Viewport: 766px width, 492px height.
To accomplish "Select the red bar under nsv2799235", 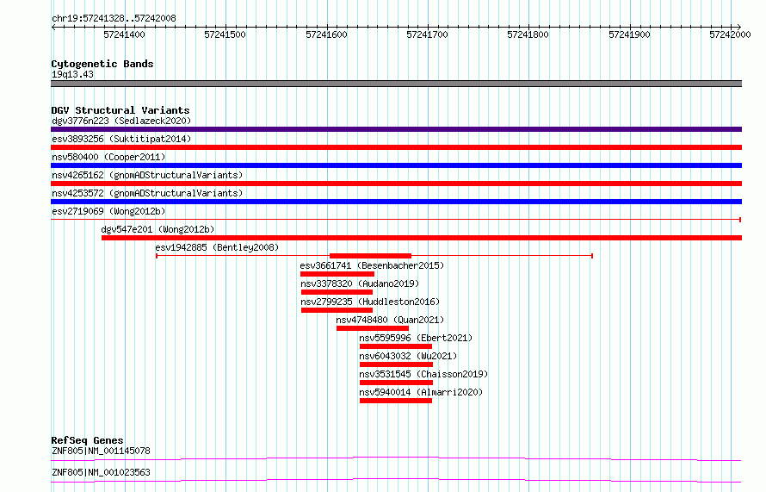I will [337, 310].
